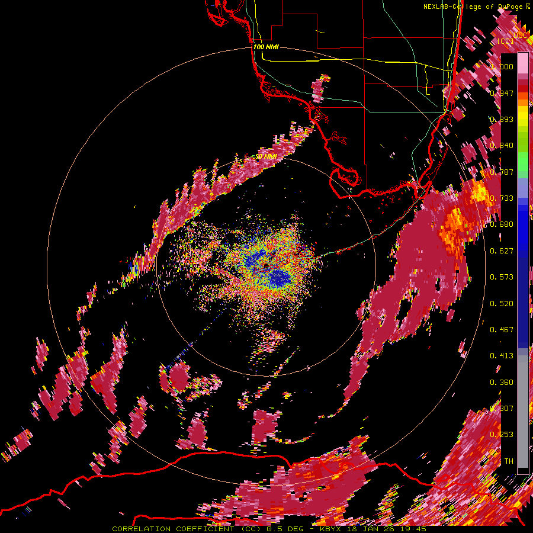The image size is (533, 533).
Task: Click the "0.253" scale value
Action: click(x=502, y=435)
